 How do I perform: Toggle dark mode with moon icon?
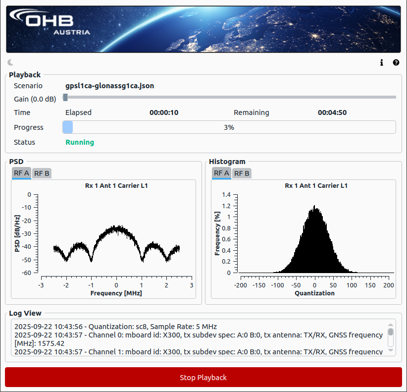(10, 62)
